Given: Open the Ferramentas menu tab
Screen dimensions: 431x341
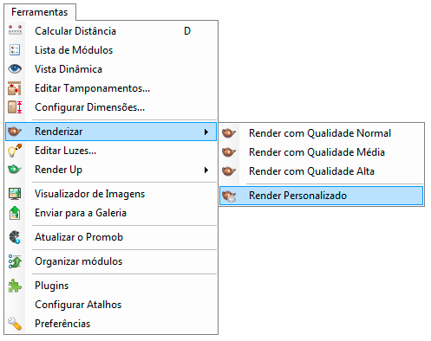Looking at the screenshot, I should pos(40,12).
